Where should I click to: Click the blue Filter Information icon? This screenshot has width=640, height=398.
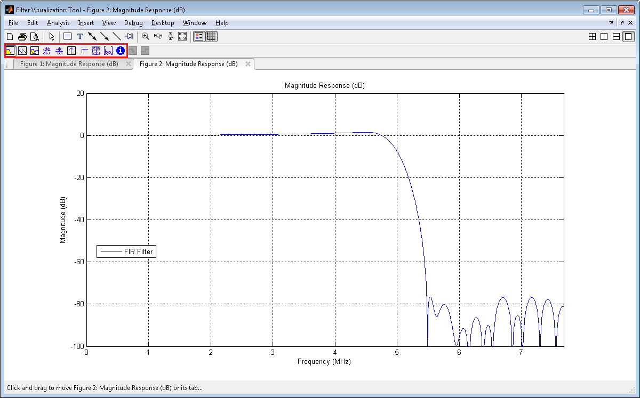(121, 51)
